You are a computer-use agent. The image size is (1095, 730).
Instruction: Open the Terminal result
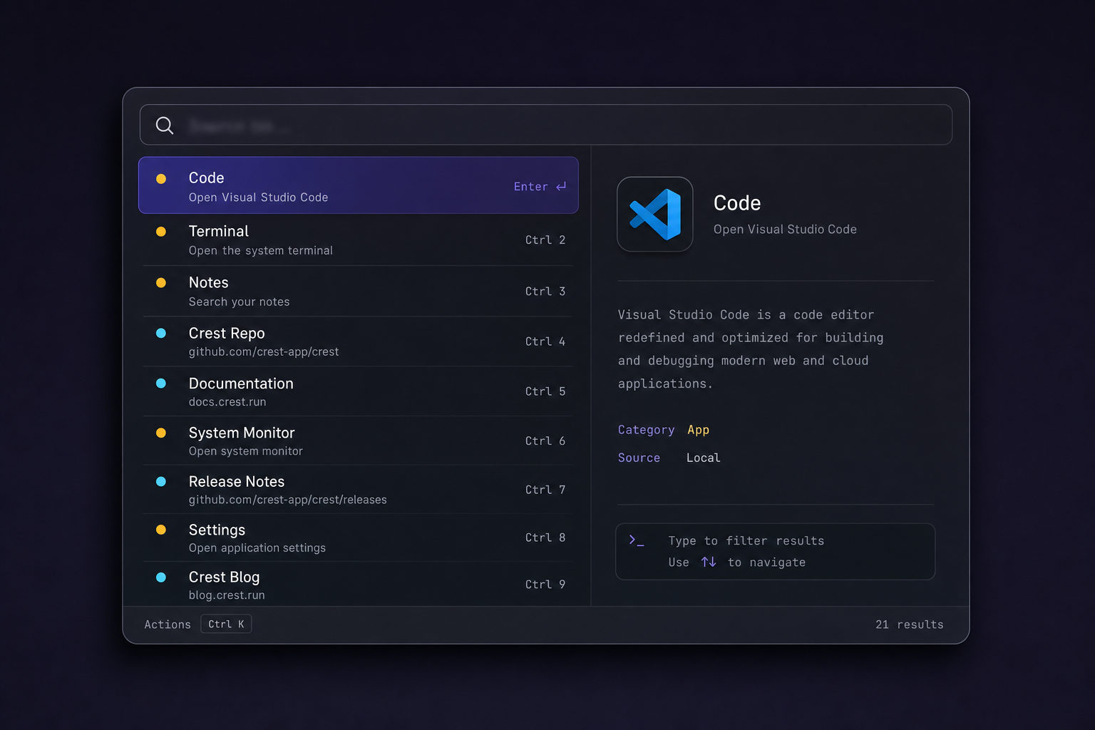click(358, 240)
